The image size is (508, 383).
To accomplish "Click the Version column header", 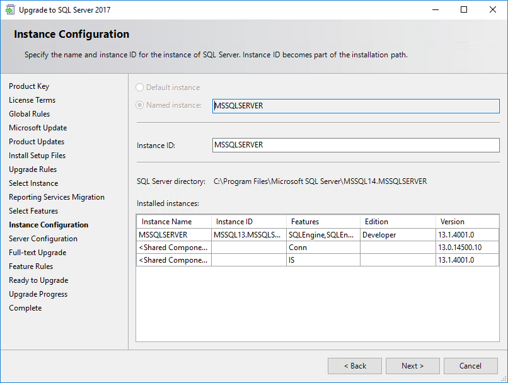I will click(467, 222).
